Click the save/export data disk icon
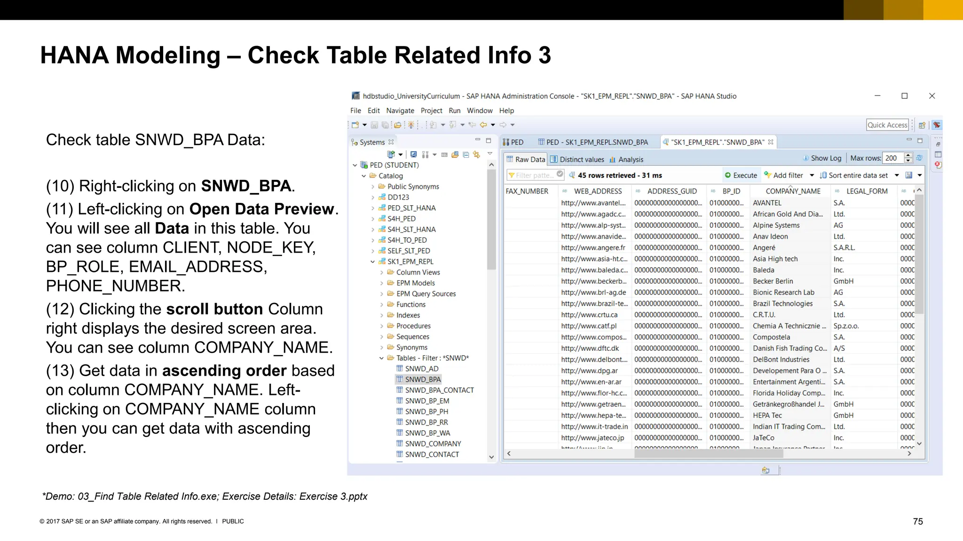 pos(909,175)
